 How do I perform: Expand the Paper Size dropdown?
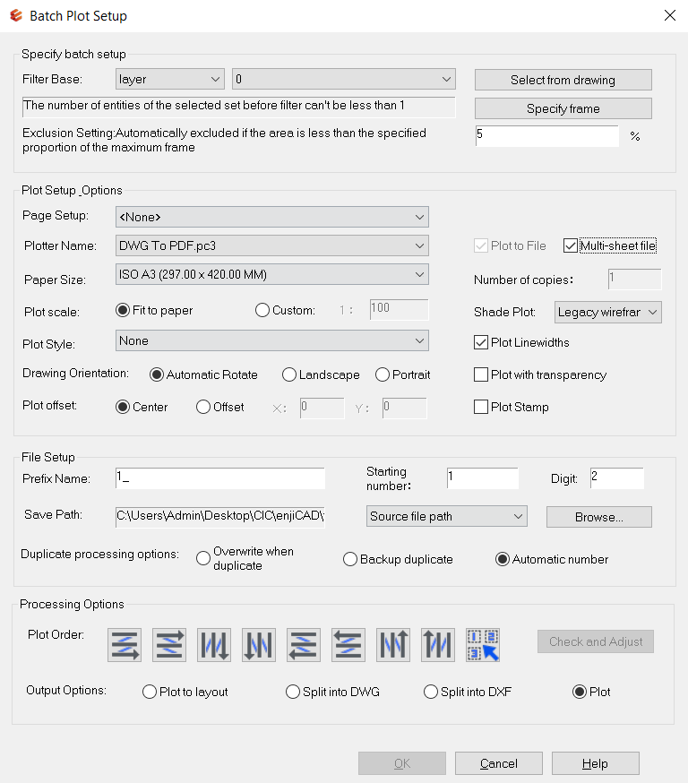pyautogui.click(x=272, y=274)
